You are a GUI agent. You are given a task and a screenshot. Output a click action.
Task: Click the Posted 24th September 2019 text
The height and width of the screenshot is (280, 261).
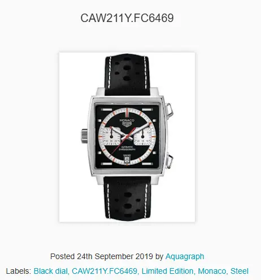pyautogui.click(x=102, y=256)
